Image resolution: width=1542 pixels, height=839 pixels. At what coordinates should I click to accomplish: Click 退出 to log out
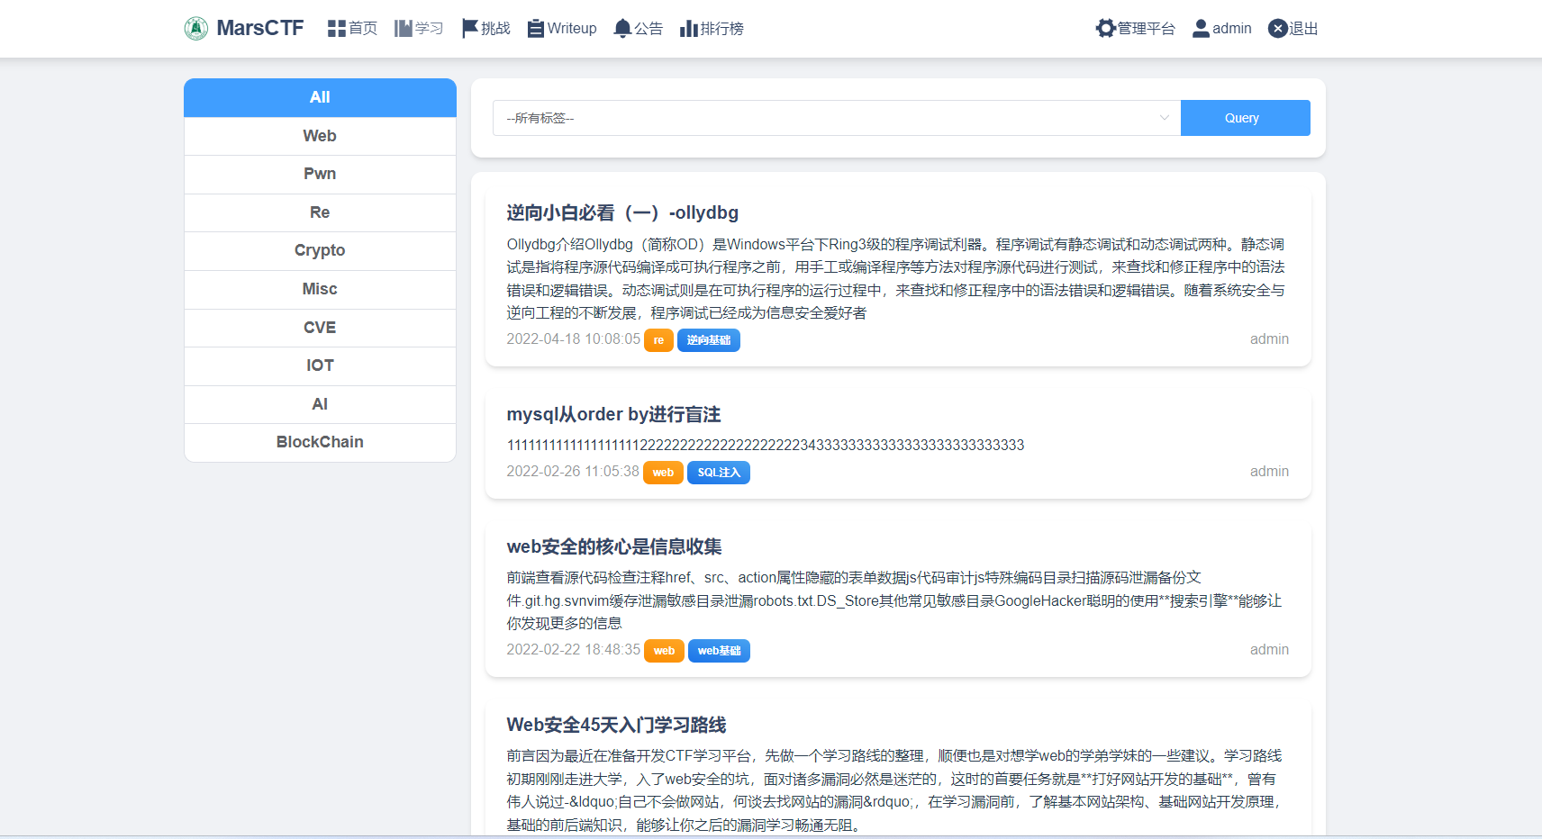pyautogui.click(x=1303, y=28)
